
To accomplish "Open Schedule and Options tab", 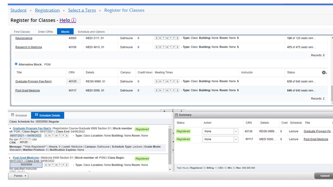I will [91, 32].
